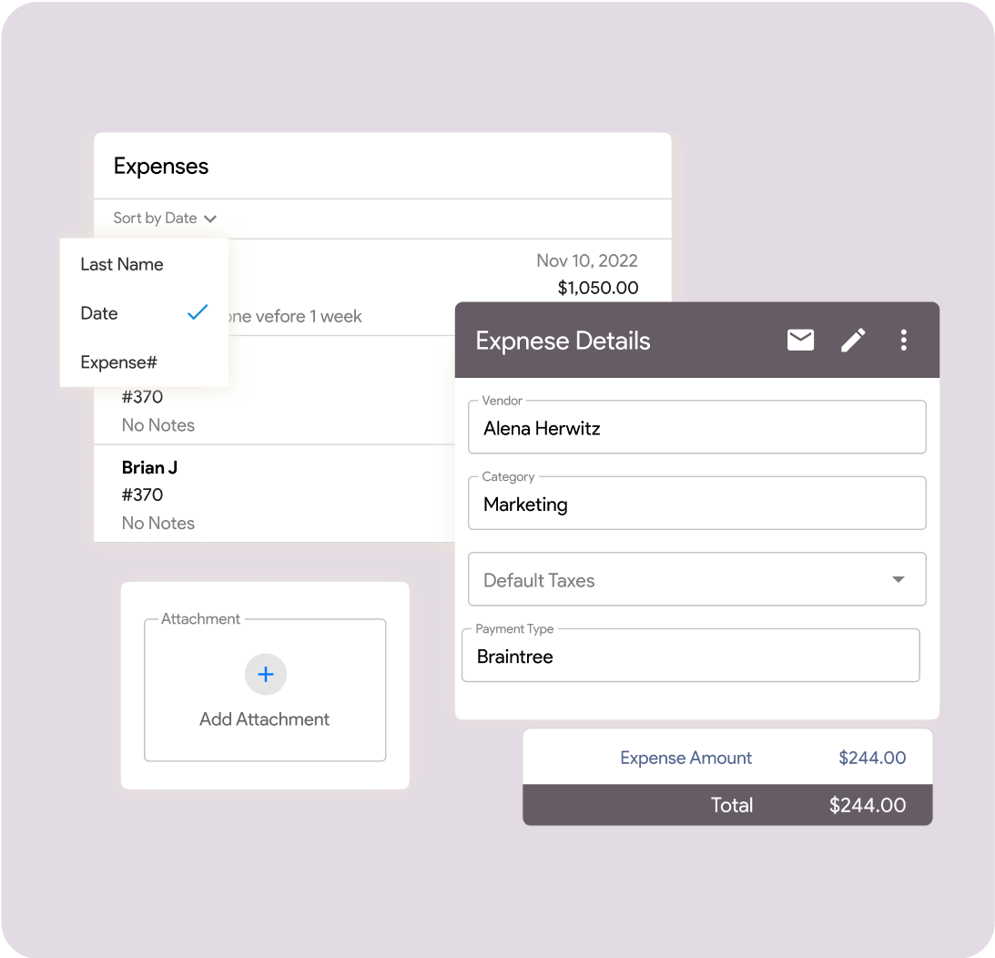This screenshot has width=995, height=958.
Task: Expand the Sort by Date dropdown
Action: coord(165,218)
